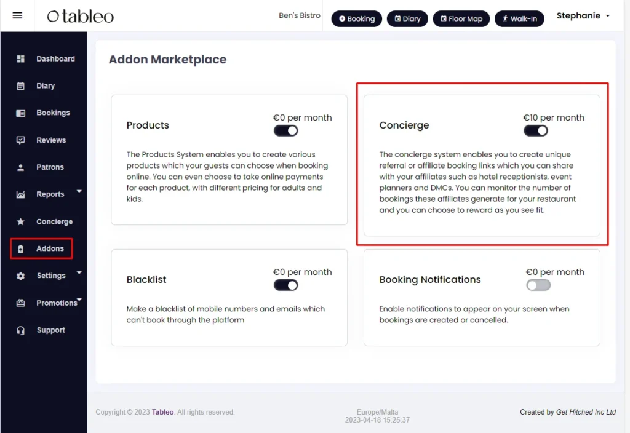The height and width of the screenshot is (433, 630).
Task: Turn off the Blacklist addon switch
Action: tap(285, 285)
